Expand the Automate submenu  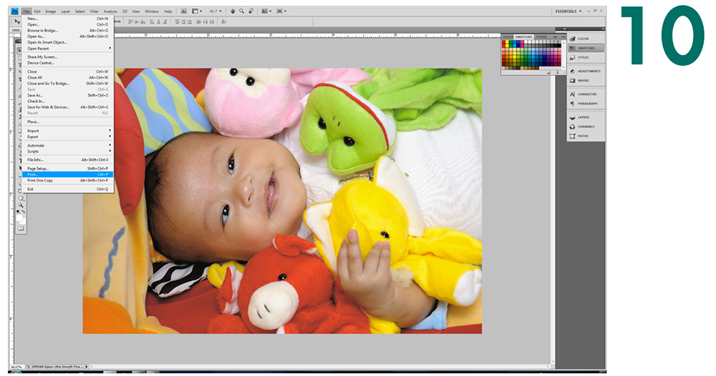67,145
